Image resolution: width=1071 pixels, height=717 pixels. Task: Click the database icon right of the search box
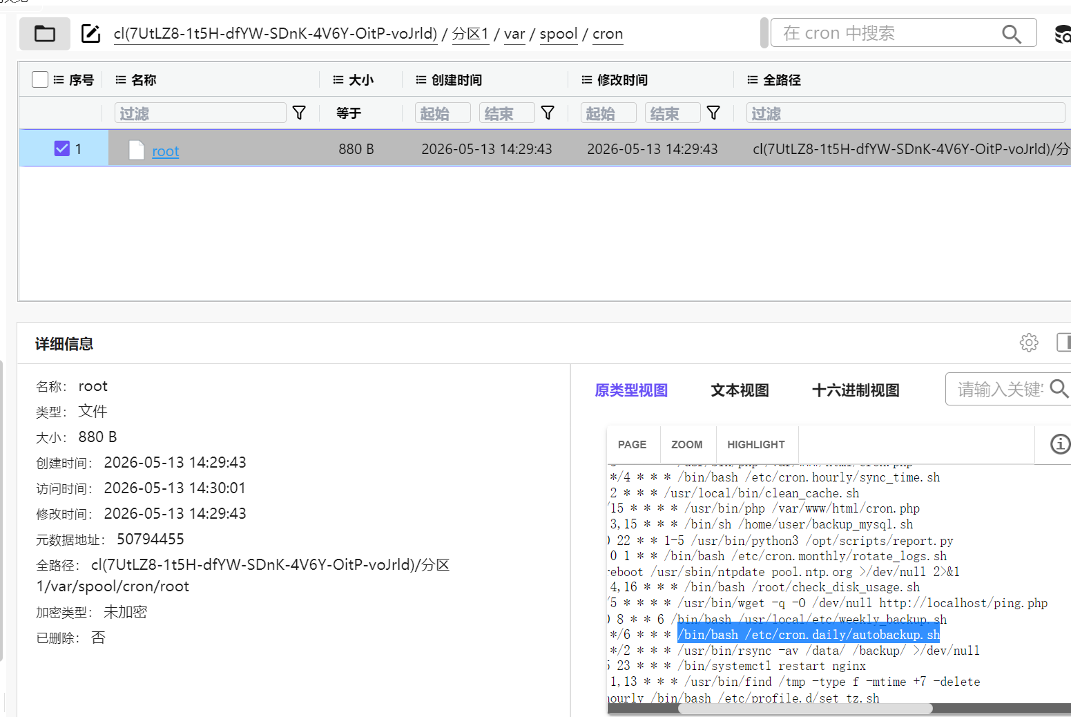(x=1062, y=33)
